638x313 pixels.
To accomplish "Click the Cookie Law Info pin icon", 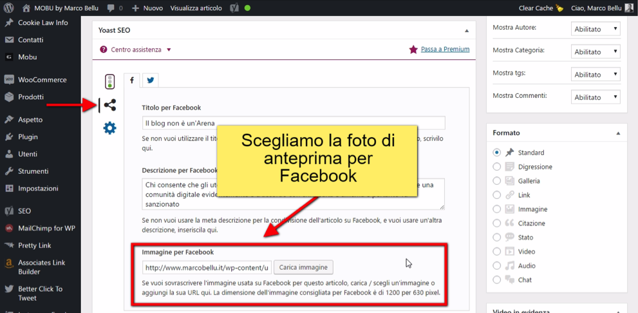I will [9, 23].
